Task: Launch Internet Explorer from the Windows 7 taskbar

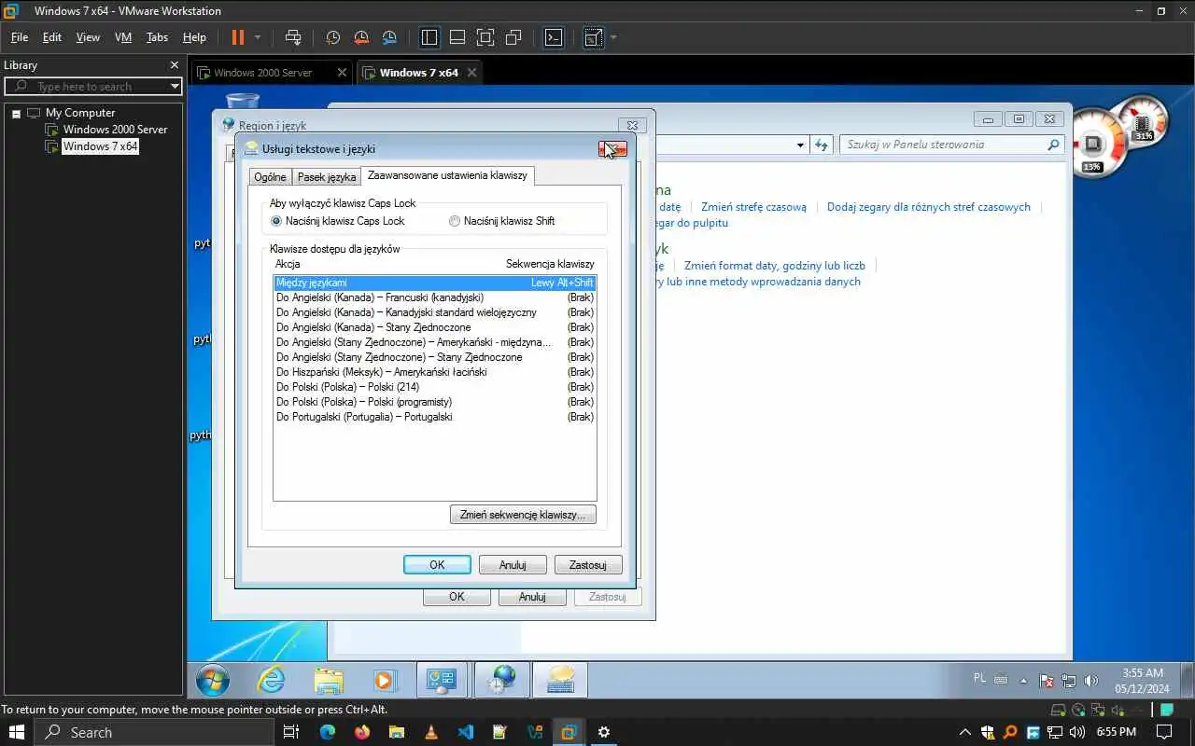Action: 271,681
